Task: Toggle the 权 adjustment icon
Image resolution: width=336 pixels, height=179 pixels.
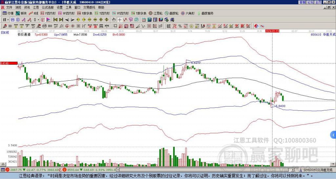Action: tap(43, 20)
